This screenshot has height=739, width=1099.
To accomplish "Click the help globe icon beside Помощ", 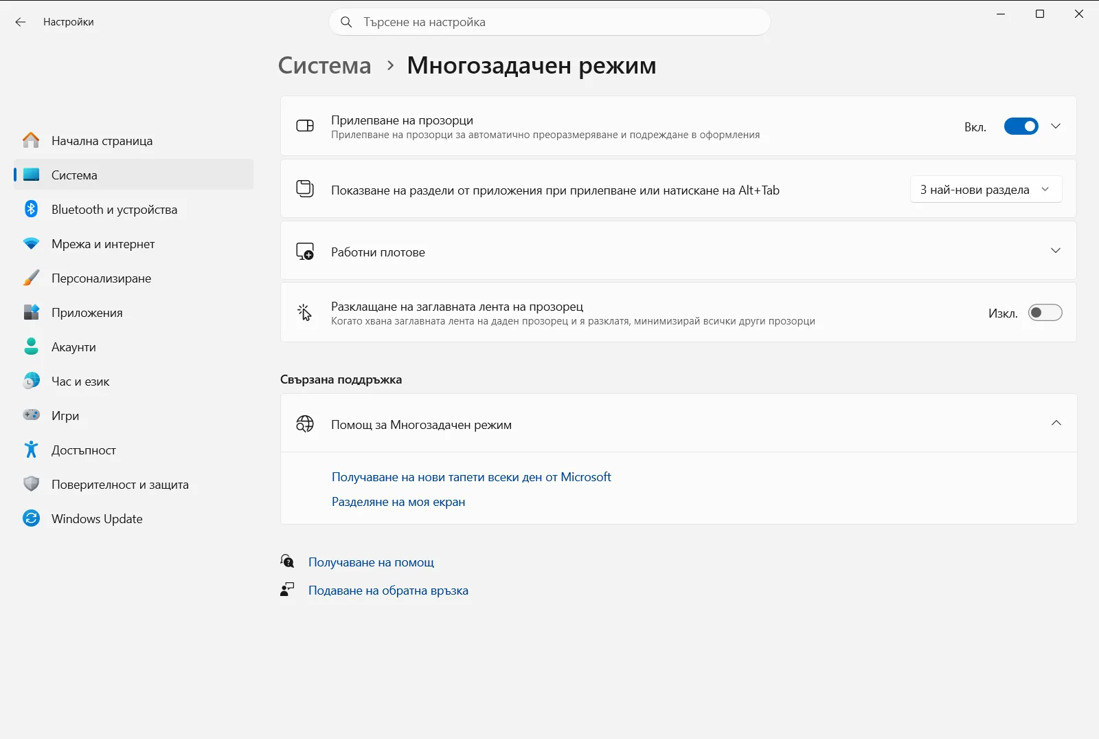I will (305, 424).
